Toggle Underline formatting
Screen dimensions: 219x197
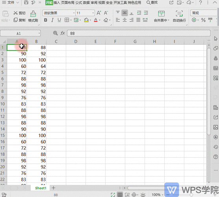(x=59, y=20)
